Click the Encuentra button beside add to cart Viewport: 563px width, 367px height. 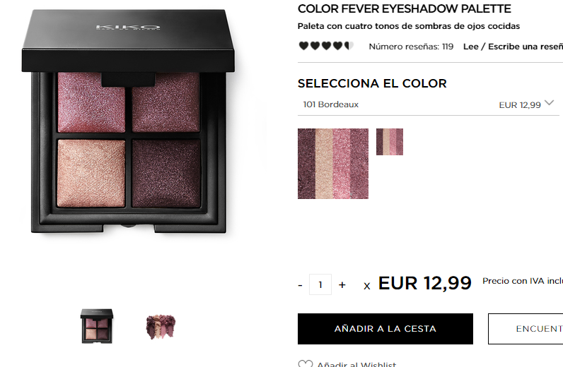[526, 329]
